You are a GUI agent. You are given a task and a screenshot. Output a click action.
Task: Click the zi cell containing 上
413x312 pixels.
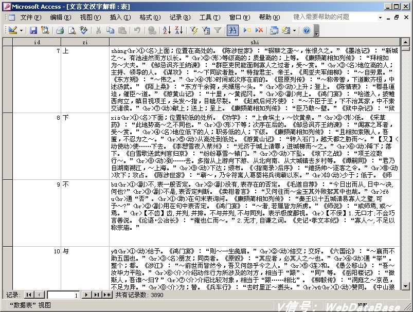85,80
